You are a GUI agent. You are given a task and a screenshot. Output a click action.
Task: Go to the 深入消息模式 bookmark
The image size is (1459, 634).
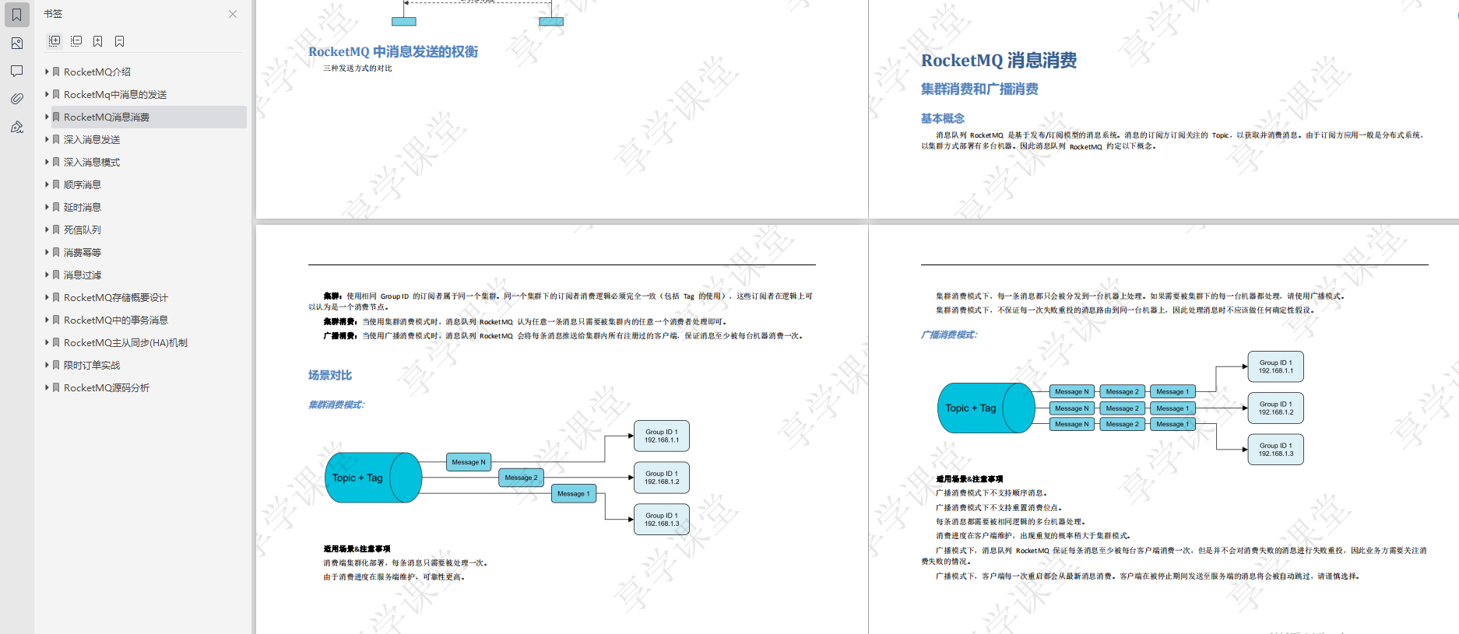coord(92,162)
